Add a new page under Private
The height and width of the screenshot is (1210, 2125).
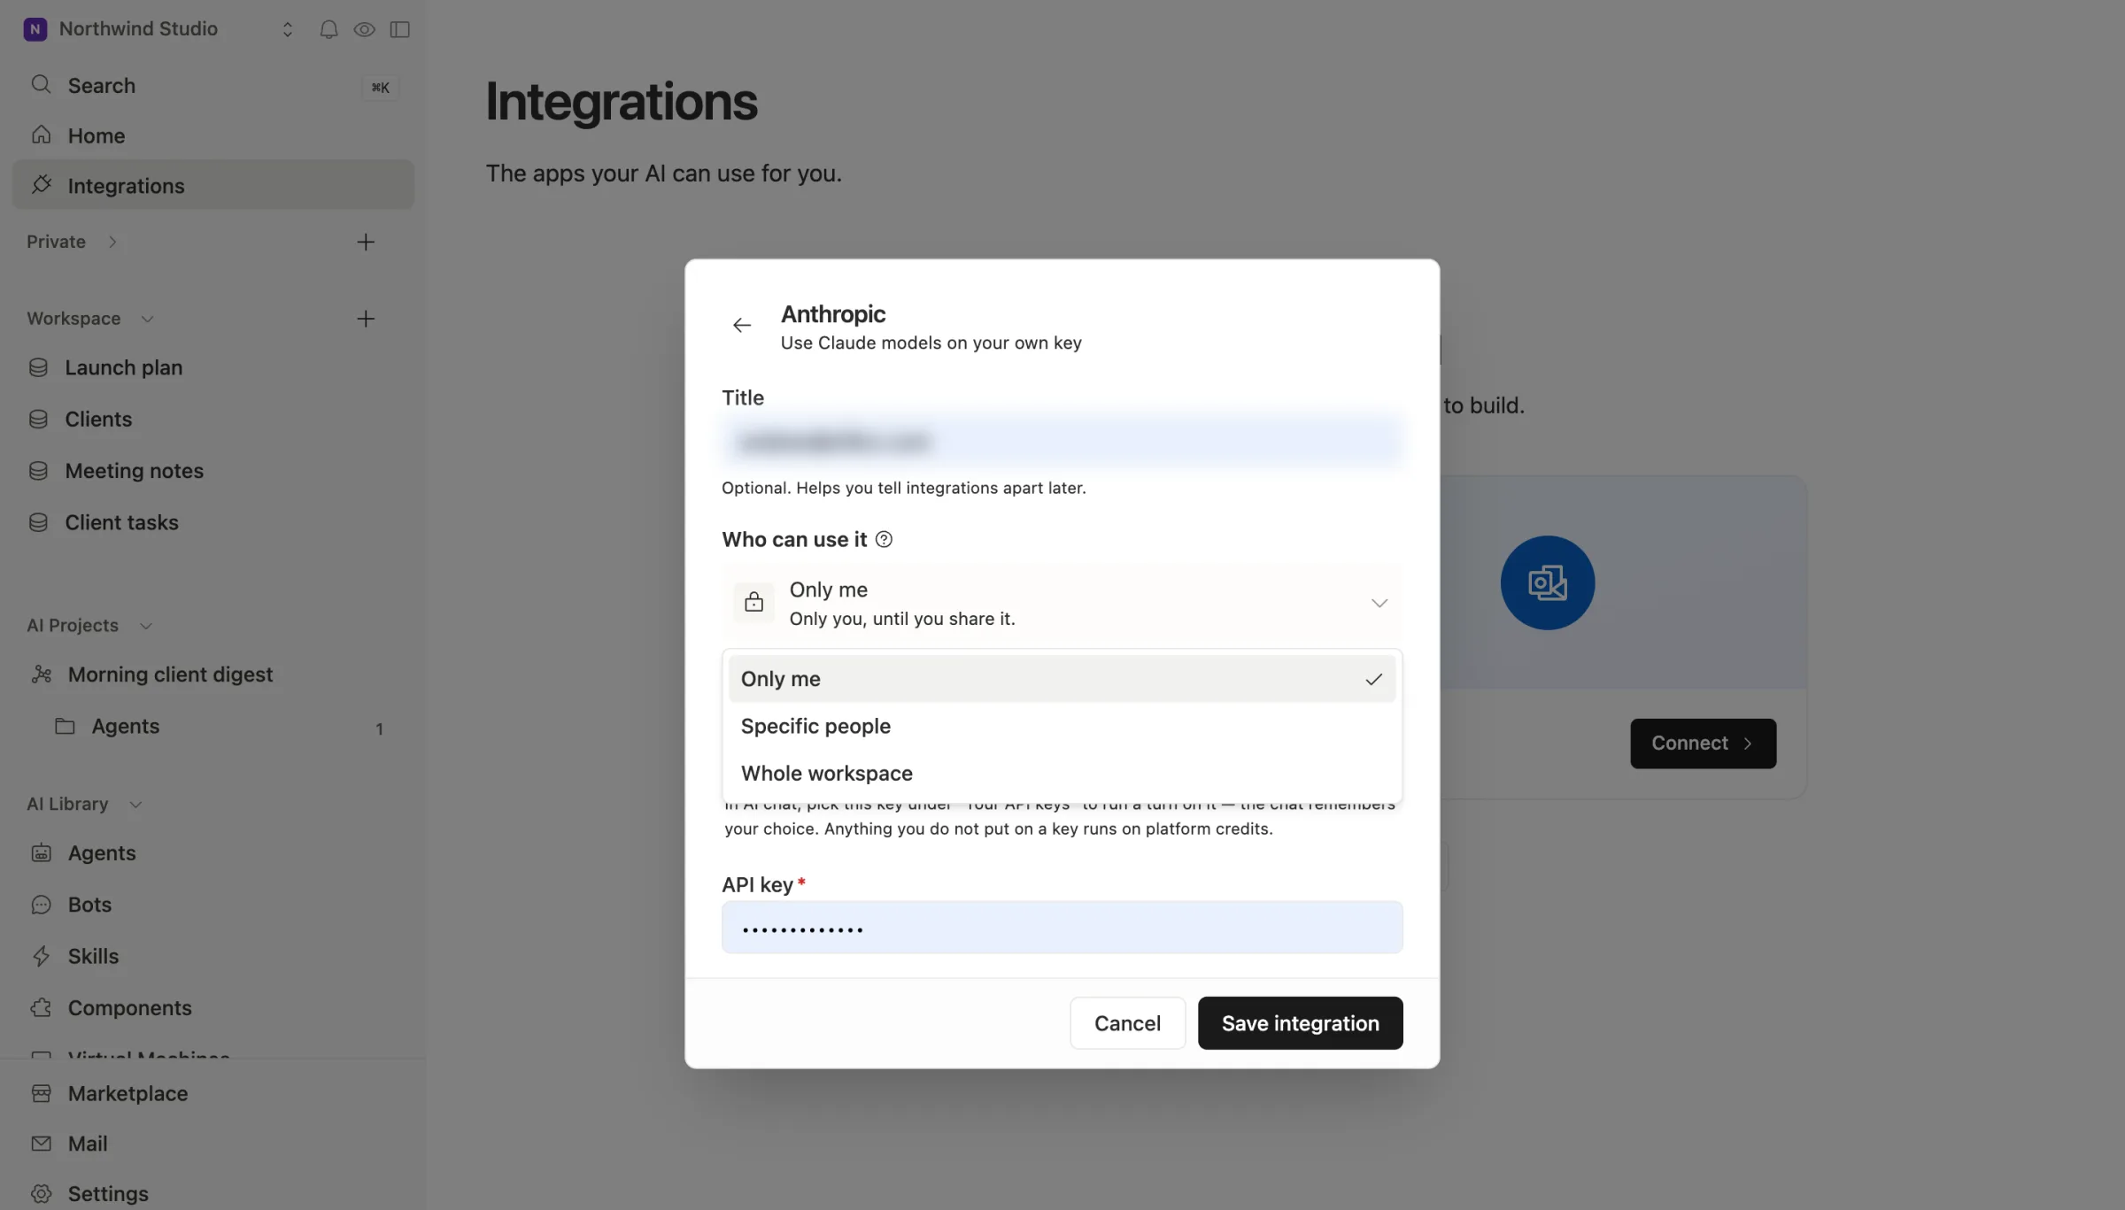click(366, 242)
